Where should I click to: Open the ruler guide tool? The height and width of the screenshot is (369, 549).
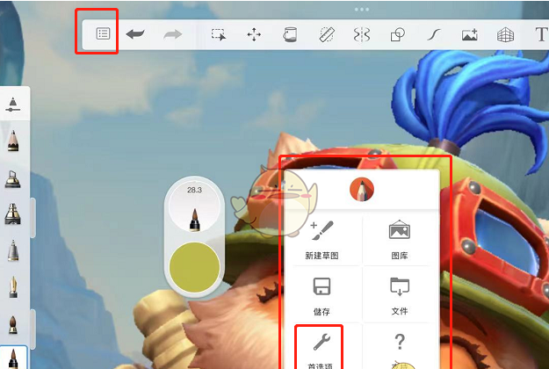(327, 34)
